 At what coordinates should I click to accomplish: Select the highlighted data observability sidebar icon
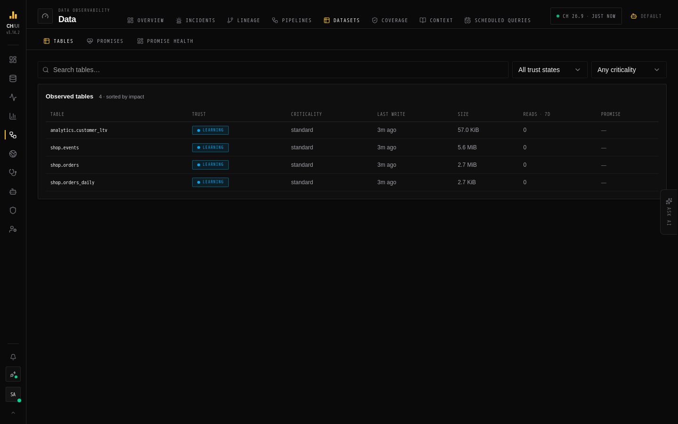coord(13,135)
